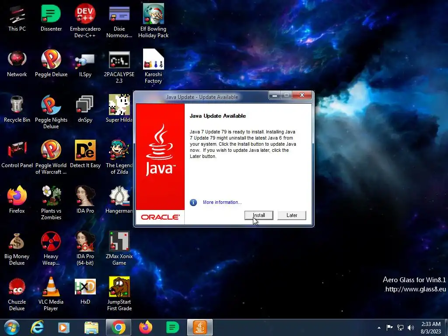Click the blue info icon beside More information
448x336 pixels.
pyautogui.click(x=193, y=203)
